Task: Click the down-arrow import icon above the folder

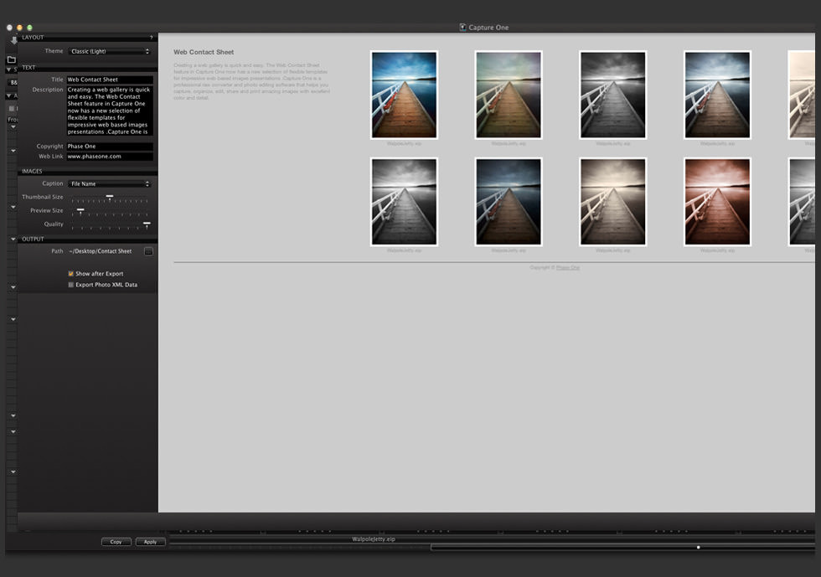Action: pos(13,40)
